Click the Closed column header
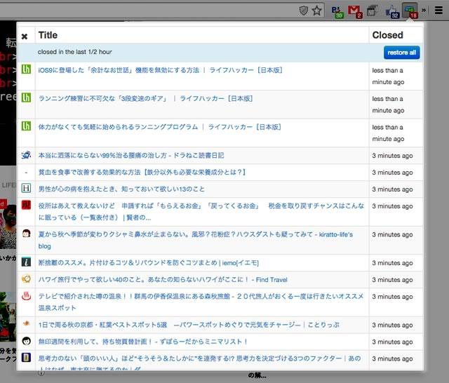Viewport: 449px width, 383px height. [x=387, y=35]
